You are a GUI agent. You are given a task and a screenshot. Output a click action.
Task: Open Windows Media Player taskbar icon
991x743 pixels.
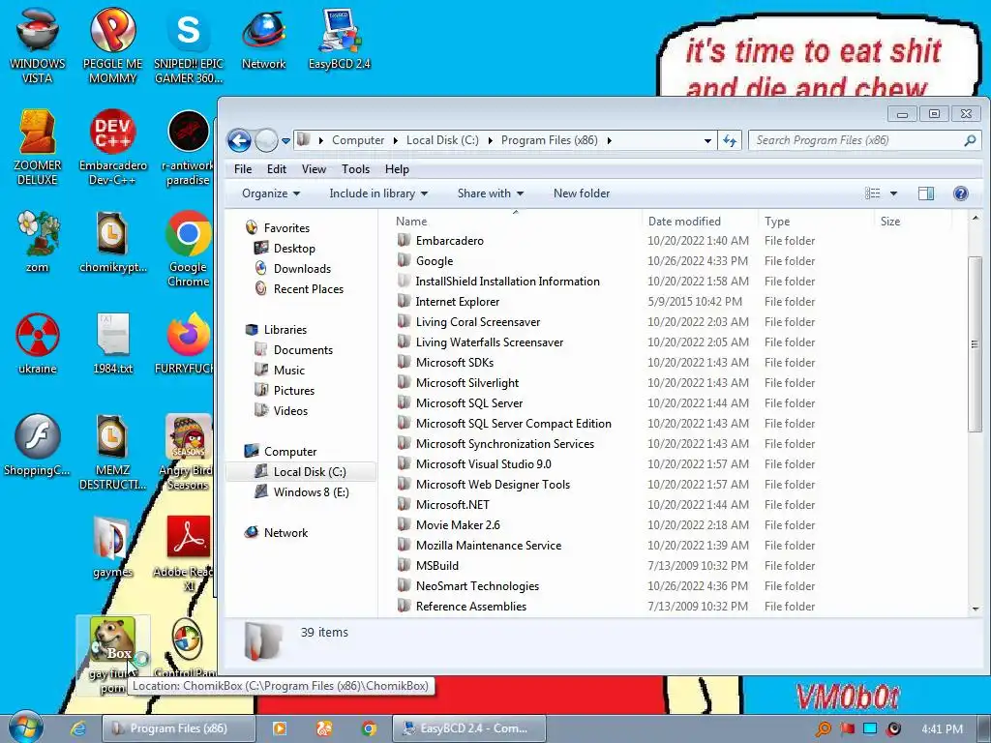(x=280, y=728)
